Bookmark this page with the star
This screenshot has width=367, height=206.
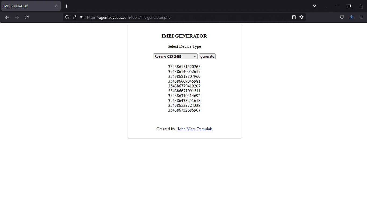click(x=301, y=17)
